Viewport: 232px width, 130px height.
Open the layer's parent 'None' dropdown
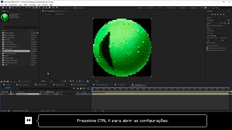click(x=67, y=94)
